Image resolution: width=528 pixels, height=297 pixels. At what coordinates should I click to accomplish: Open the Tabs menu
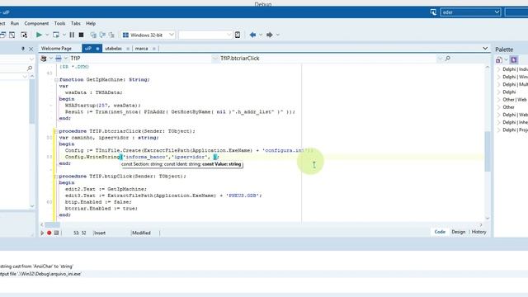76,23
